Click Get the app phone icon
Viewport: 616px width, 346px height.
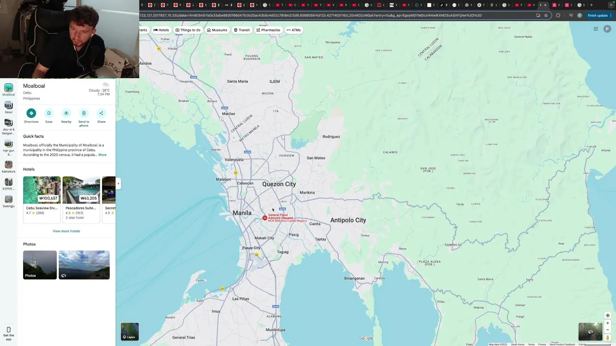click(9, 330)
